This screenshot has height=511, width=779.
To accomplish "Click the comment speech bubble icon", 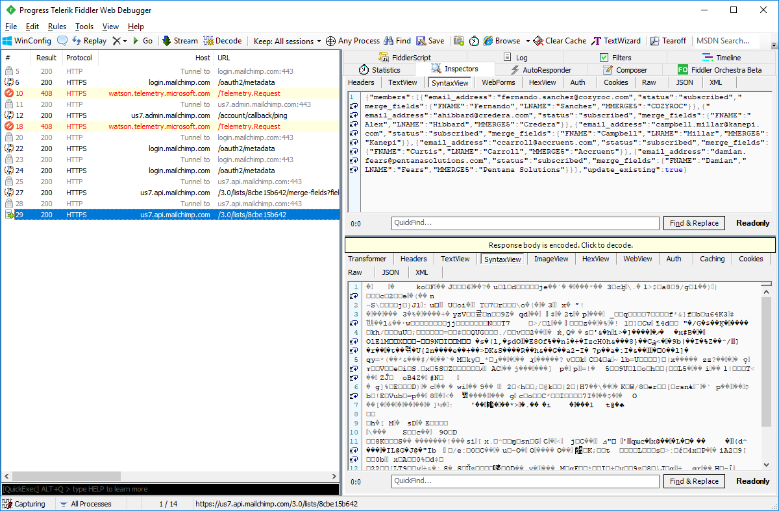I will coord(62,41).
